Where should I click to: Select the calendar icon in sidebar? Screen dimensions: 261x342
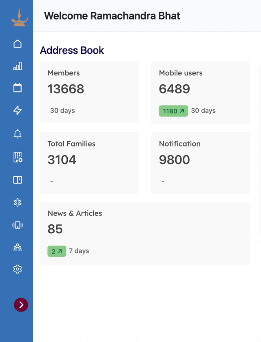17,88
